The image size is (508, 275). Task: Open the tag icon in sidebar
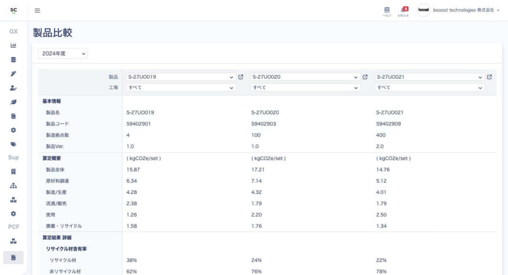tap(13, 144)
